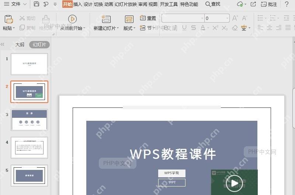The width and height of the screenshot is (295, 195).
Task: Click the 粘贴 paste icon
Action: click(8, 19)
